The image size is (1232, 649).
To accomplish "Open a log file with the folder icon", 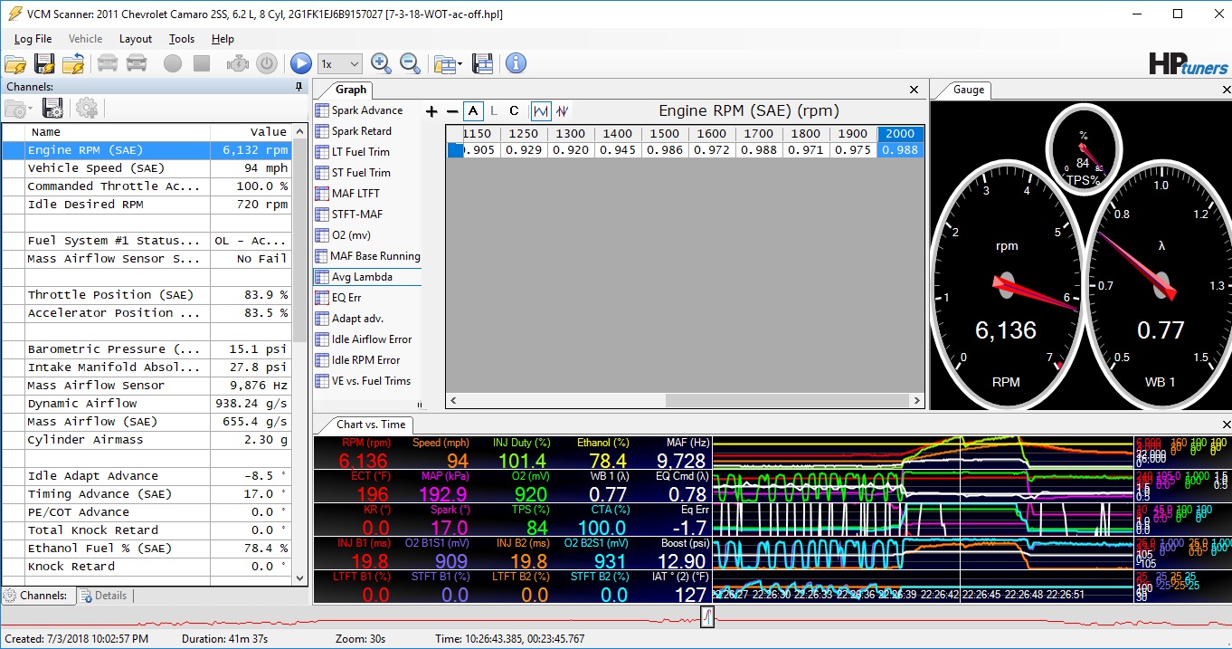I will (x=15, y=63).
